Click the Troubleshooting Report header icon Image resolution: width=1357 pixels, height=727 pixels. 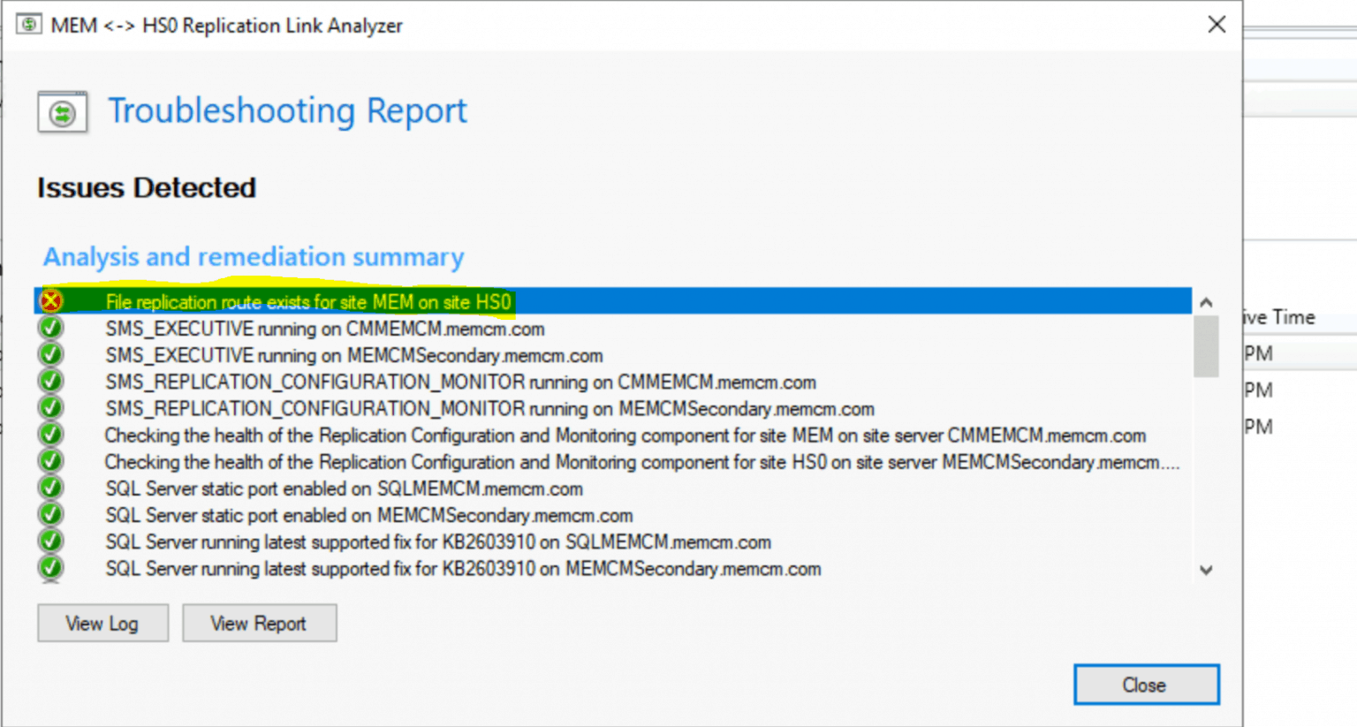pyautogui.click(x=62, y=112)
